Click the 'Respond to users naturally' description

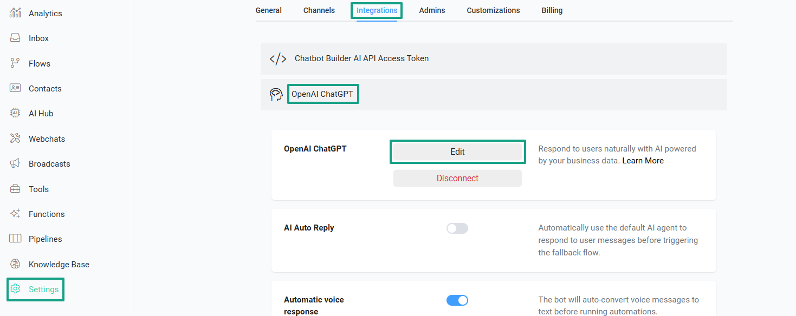(617, 155)
